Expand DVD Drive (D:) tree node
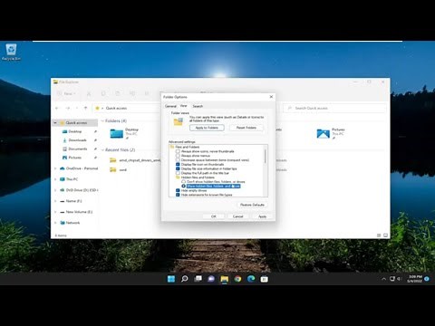Image resolution: width=435 pixels, height=326 pixels. 55,190
